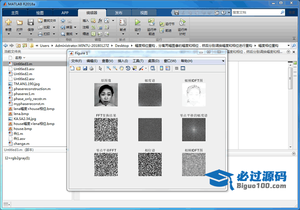Select the Rotate 3D tool in Figure toolbar
Screen dimensions: 300x210
[x=128, y=68]
